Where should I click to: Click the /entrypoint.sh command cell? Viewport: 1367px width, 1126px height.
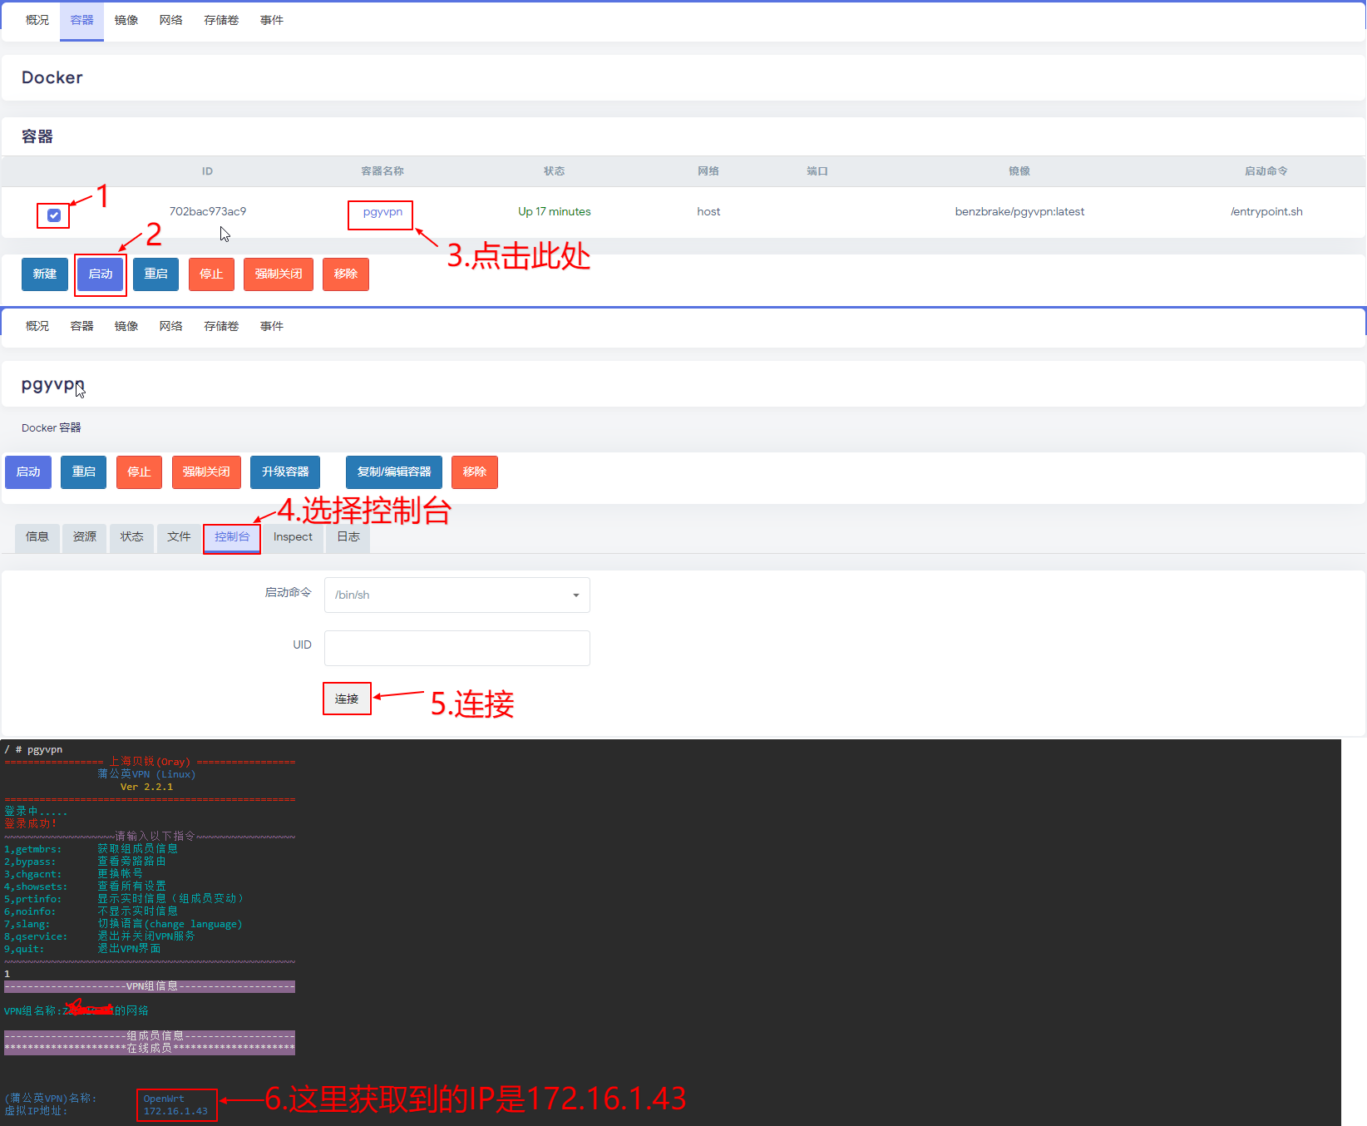(1266, 212)
